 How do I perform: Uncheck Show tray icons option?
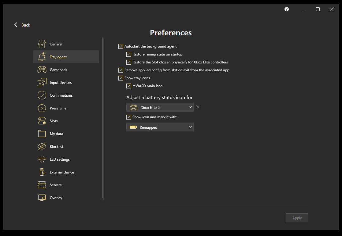click(121, 78)
